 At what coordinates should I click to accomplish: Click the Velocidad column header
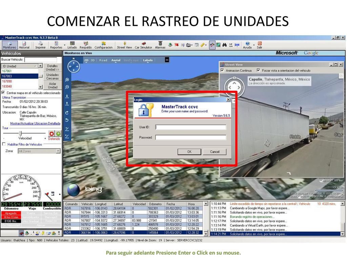point(139,204)
